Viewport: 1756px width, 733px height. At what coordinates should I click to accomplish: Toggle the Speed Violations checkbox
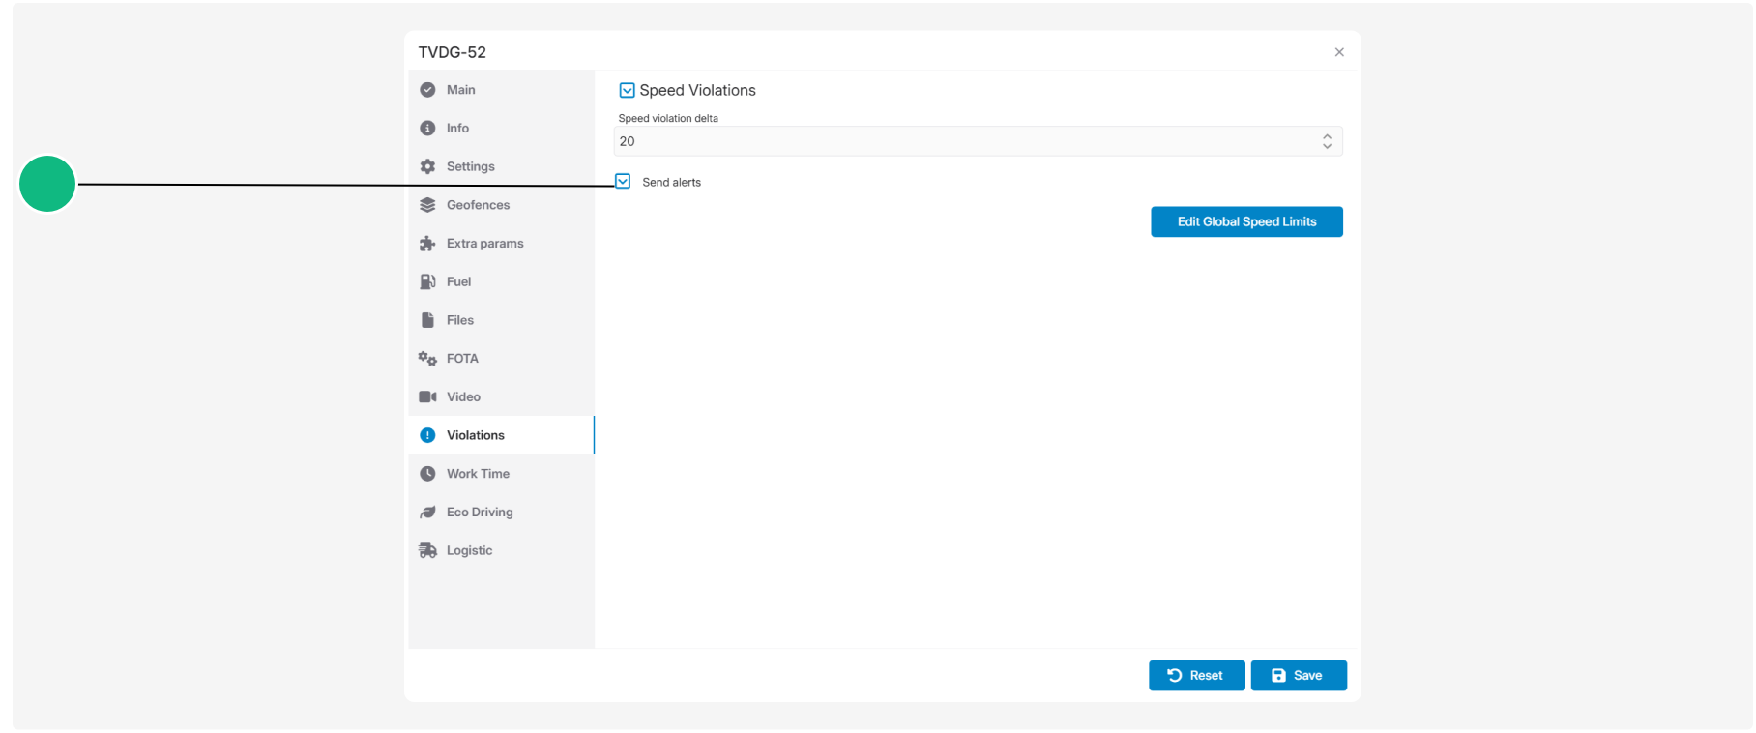point(627,90)
